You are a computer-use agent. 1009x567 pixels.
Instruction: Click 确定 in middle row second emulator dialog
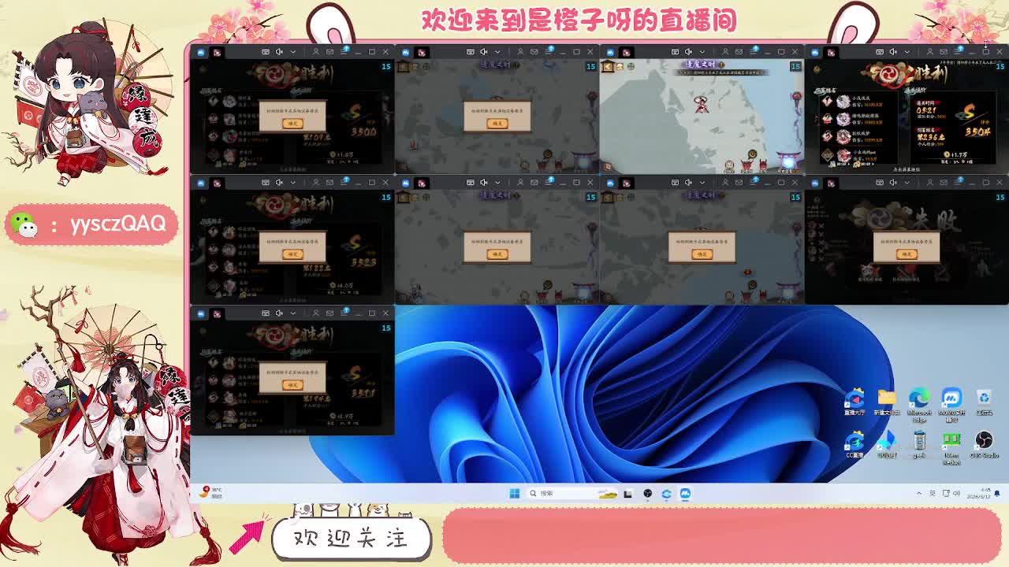click(497, 254)
